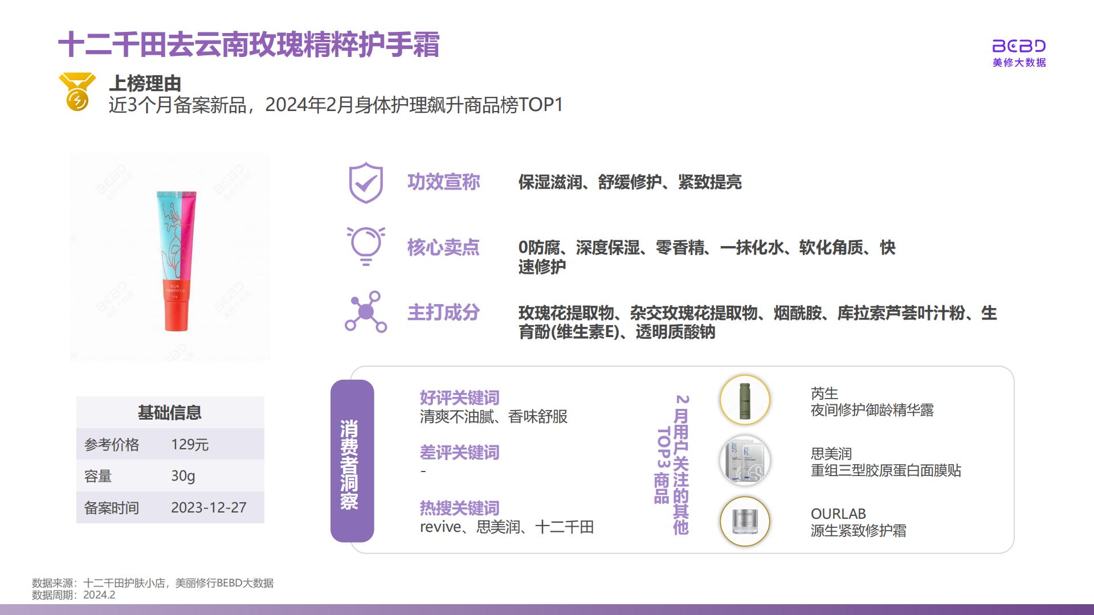This screenshot has height=615, width=1094.
Task: Click the date value 2023-12-27
Action: coord(209,508)
